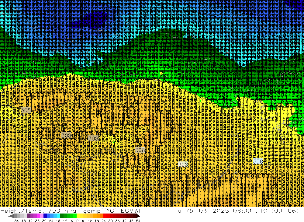The image size is (304, 222).
Task: Click the positive '12' legend tick label
Action: point(90,221)
